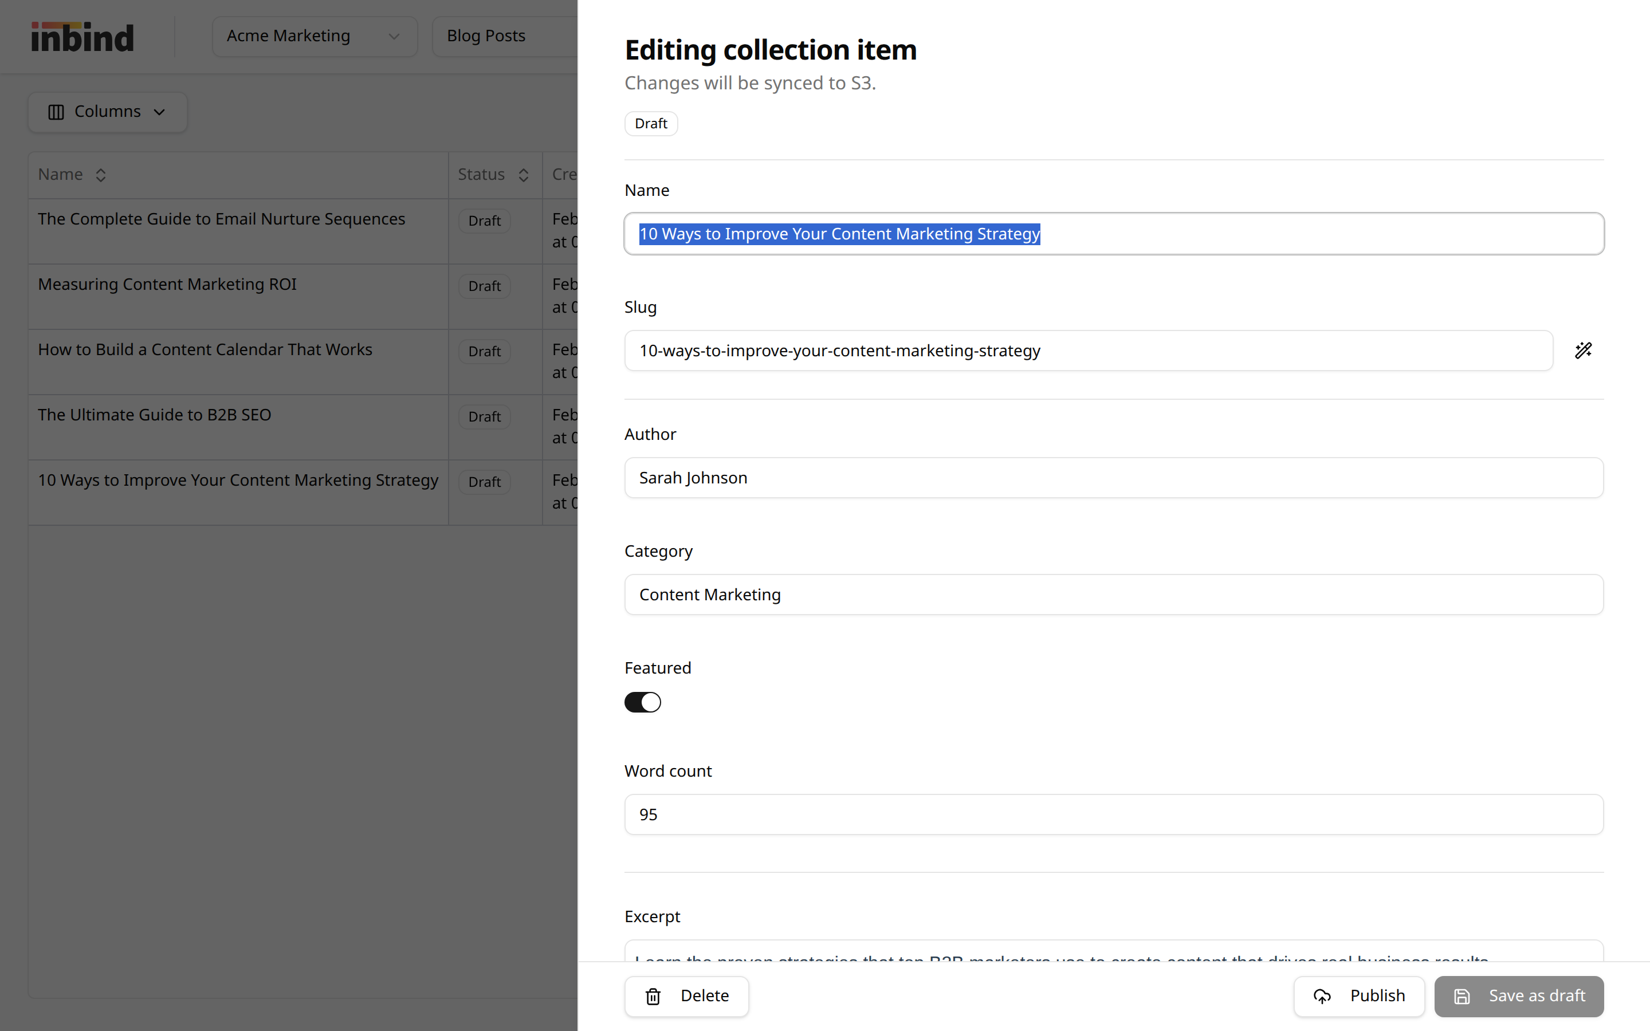Click the trash icon on the Delete button
Screen dimensions: 1650x1031
coord(653,995)
